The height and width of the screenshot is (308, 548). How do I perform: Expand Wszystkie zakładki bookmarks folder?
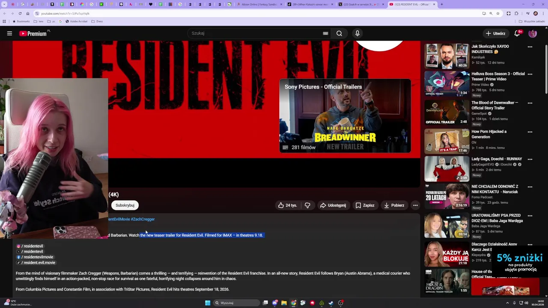click(532, 21)
